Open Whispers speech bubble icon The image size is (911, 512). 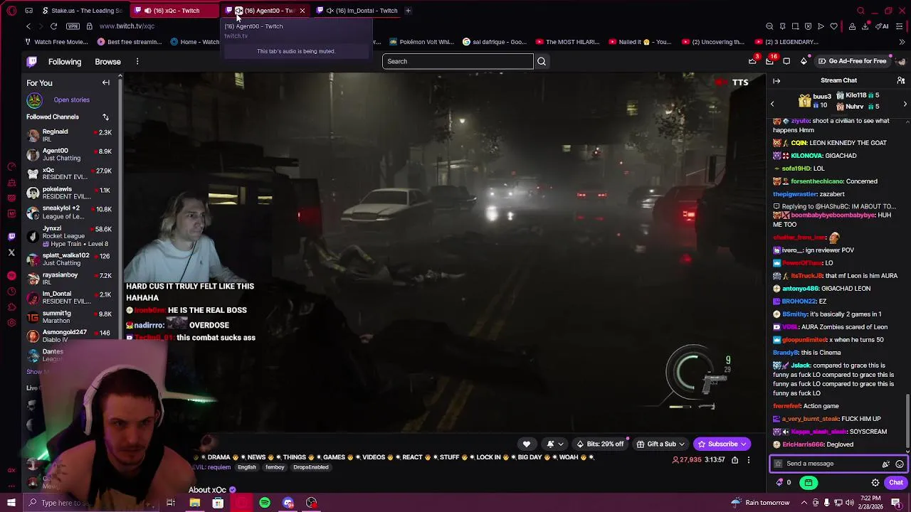[786, 61]
